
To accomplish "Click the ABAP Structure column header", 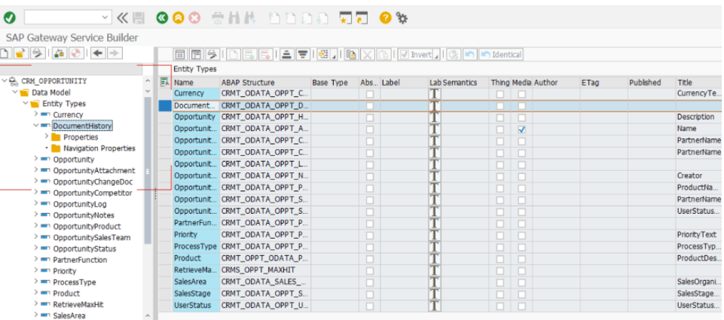I will click(x=265, y=82).
